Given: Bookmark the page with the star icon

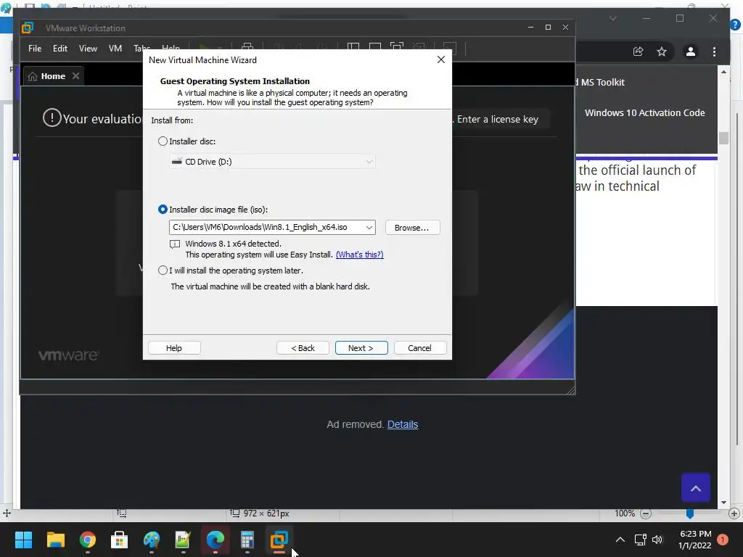Looking at the screenshot, I should pos(662,51).
